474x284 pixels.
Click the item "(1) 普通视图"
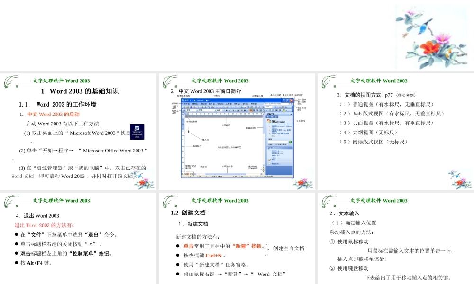[x=387, y=105]
